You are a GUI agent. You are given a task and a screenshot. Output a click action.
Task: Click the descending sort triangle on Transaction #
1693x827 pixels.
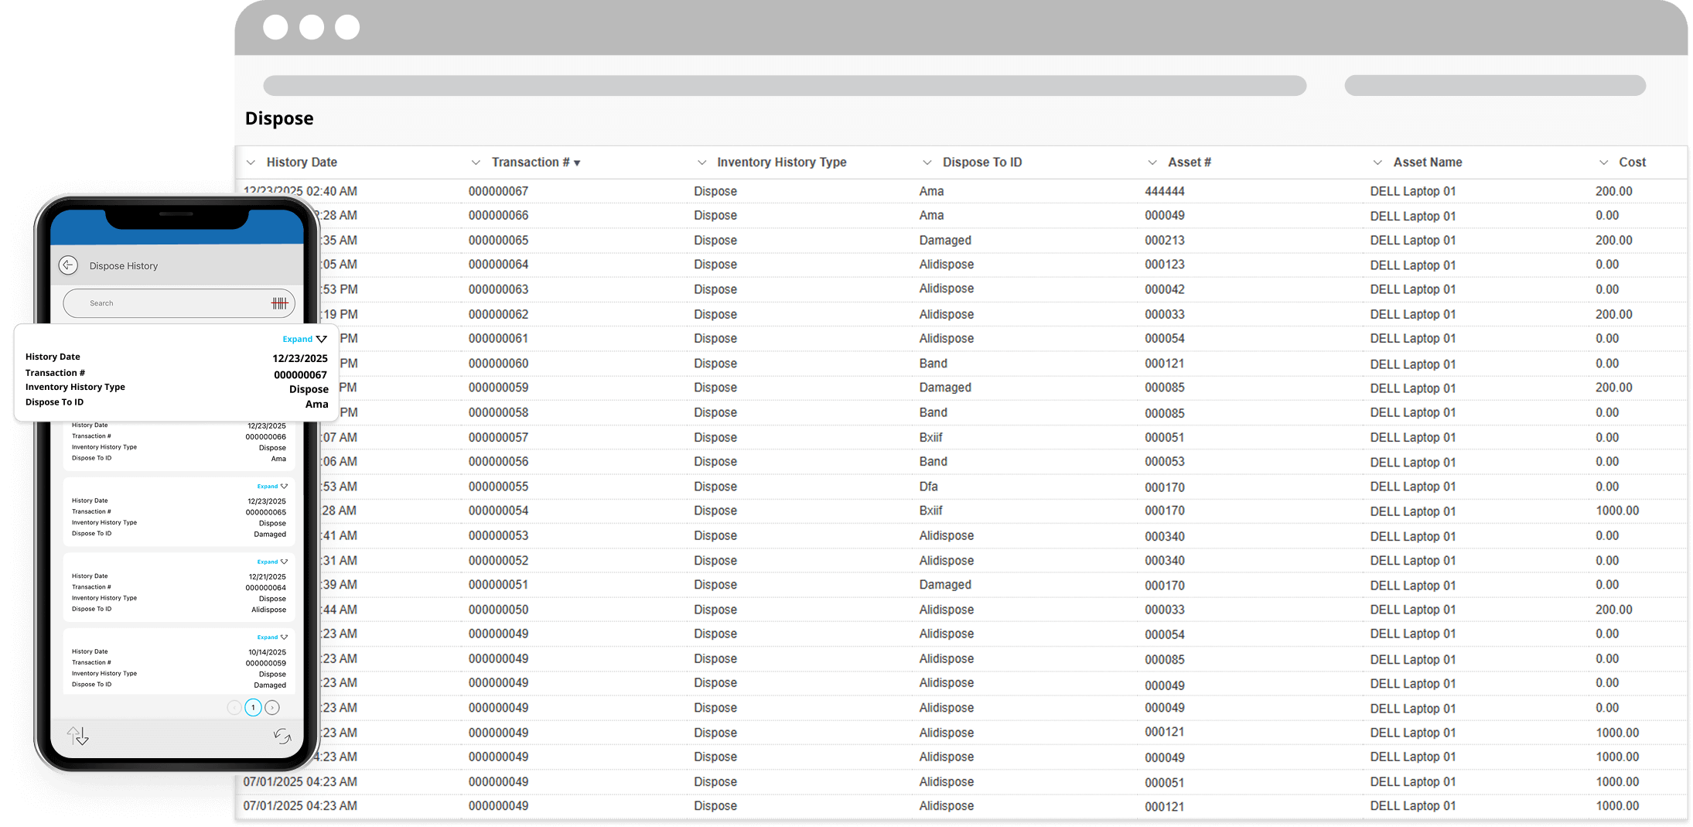point(579,162)
